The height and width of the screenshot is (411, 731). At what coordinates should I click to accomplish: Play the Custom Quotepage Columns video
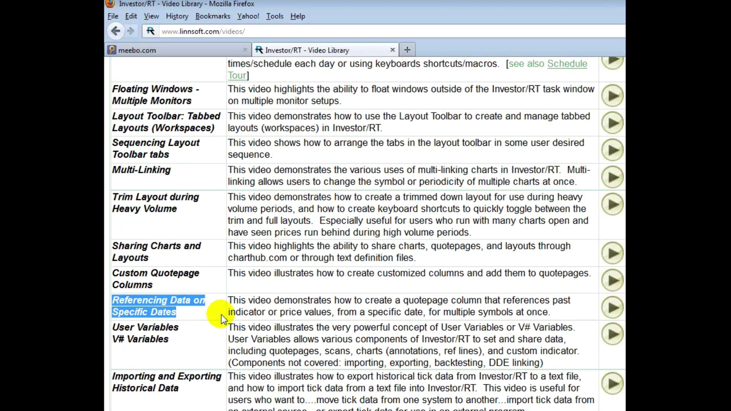[x=612, y=280]
